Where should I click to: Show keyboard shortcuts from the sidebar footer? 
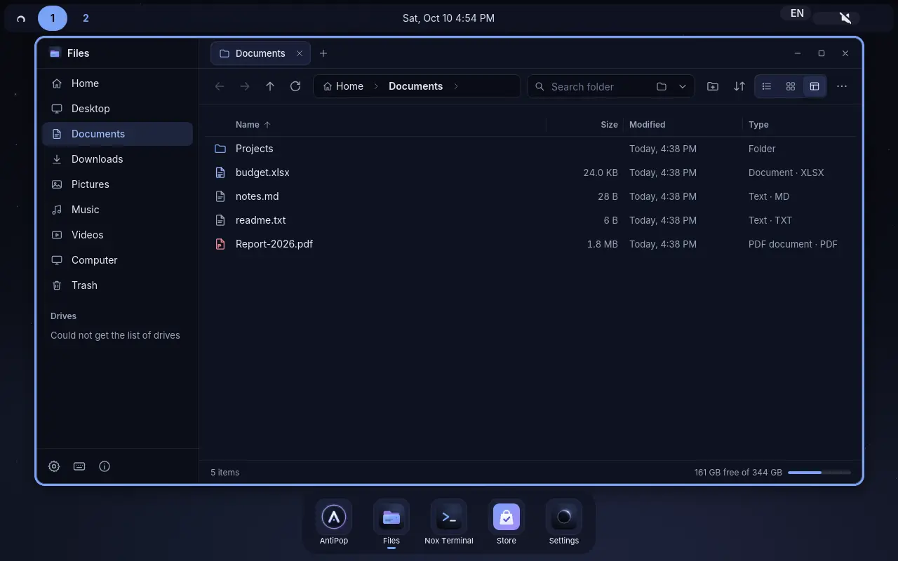pos(79,466)
